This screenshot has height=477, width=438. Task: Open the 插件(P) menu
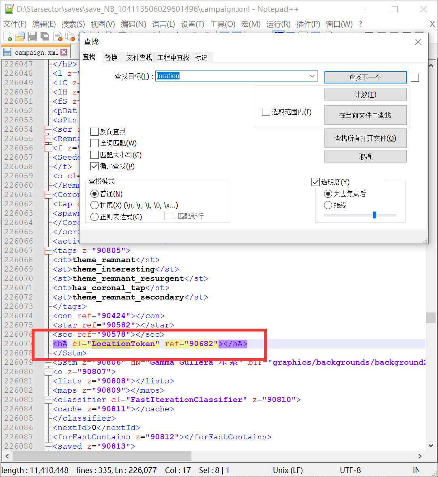click(x=308, y=24)
